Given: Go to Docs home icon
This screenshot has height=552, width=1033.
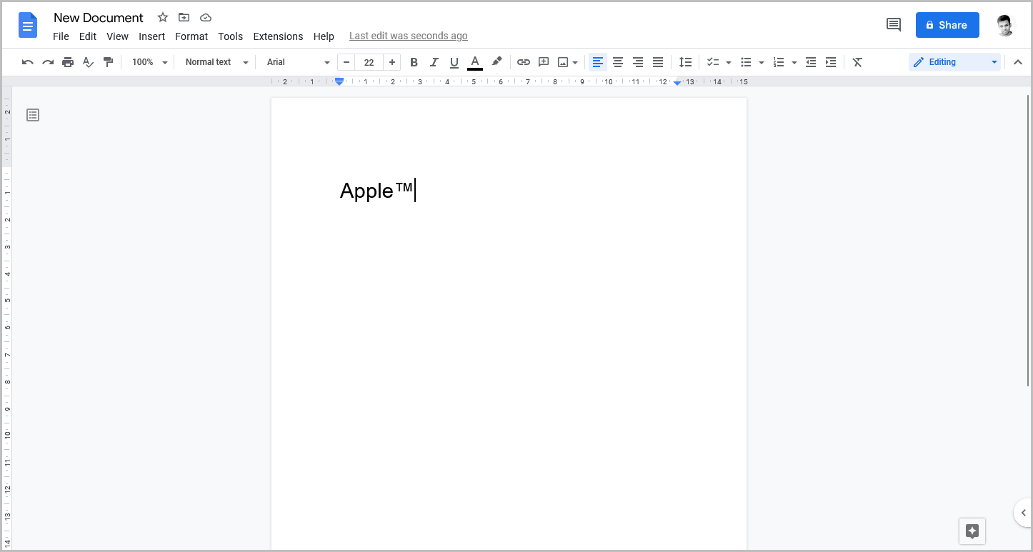Looking at the screenshot, I should pos(28,25).
